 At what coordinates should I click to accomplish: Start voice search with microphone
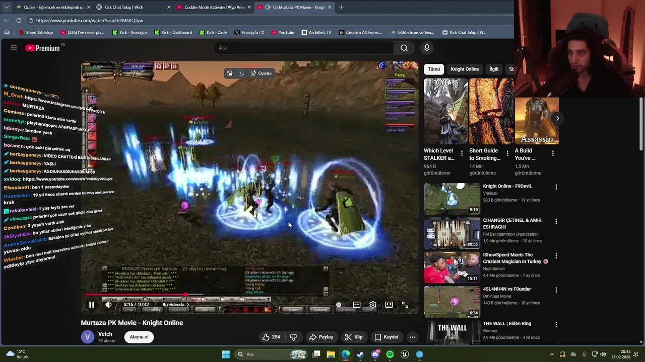[x=427, y=48]
